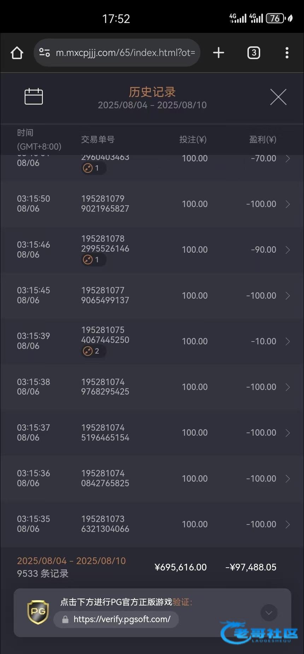Viewport: 304px width, 654px height.
Task: Close the history record panel with X
Action: click(x=278, y=97)
